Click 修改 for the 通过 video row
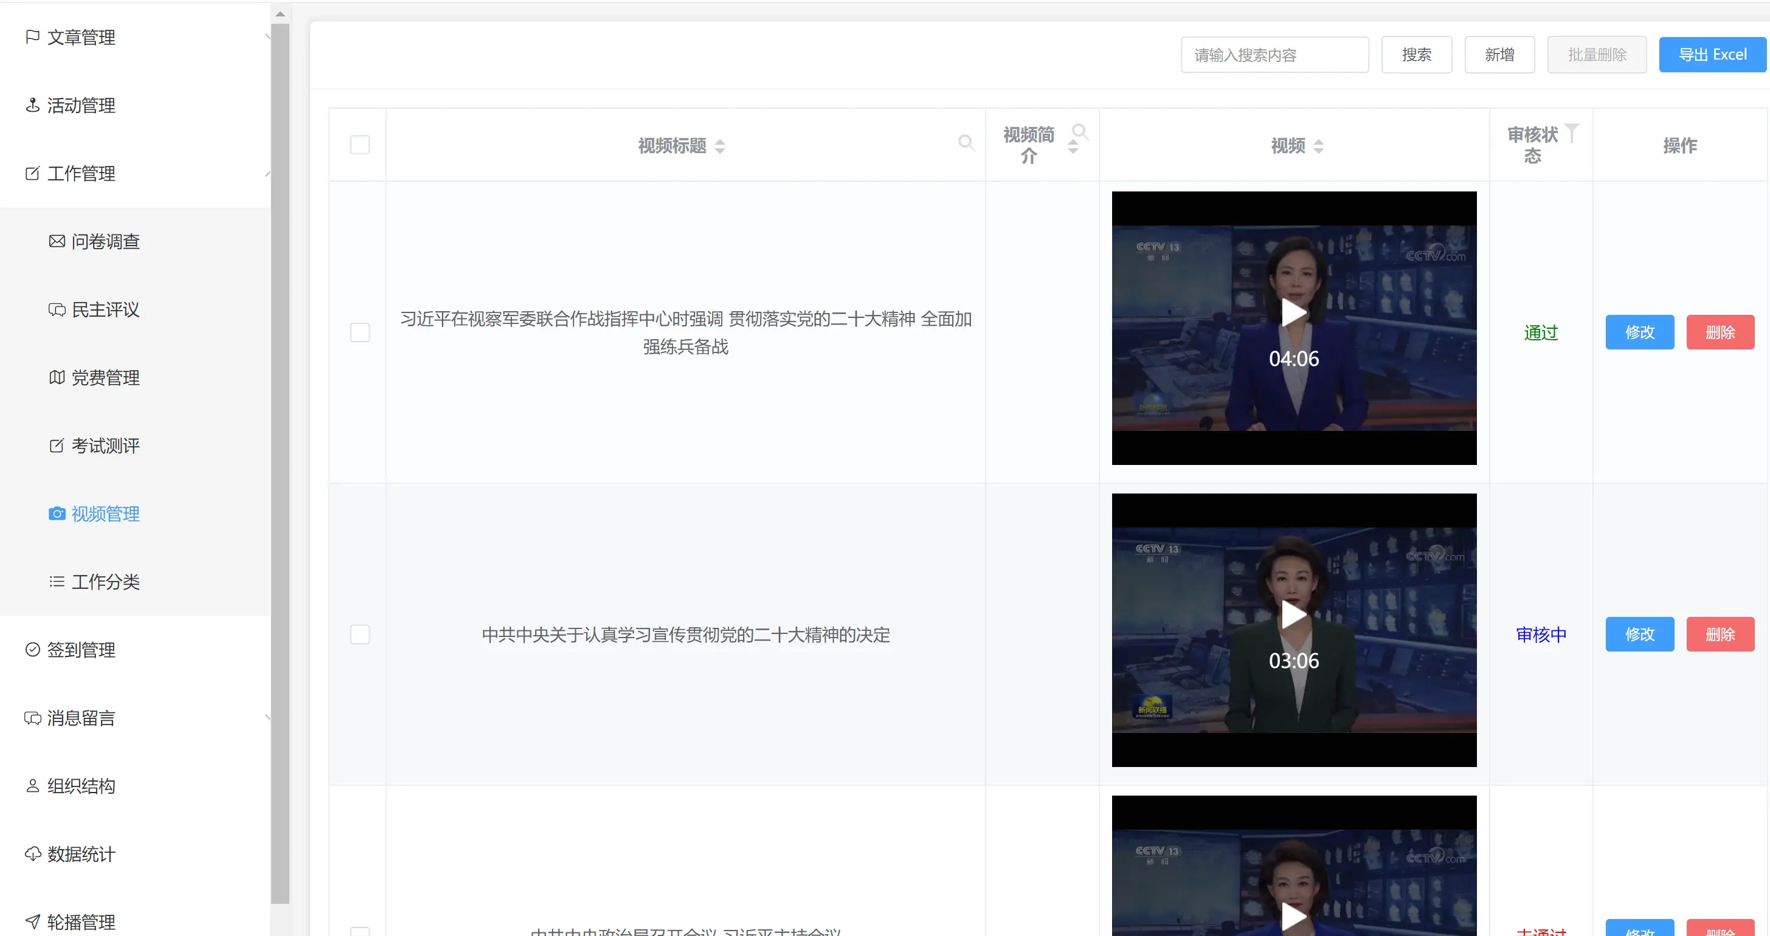Screen dimensions: 1770x936 click(1639, 332)
